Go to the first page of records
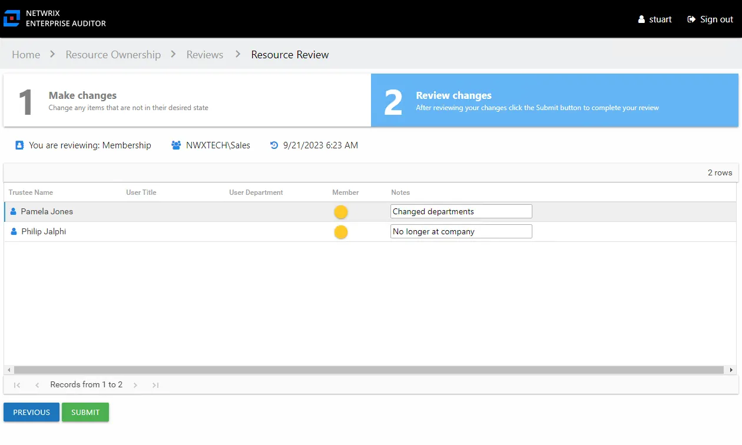742x445 pixels. click(x=17, y=385)
